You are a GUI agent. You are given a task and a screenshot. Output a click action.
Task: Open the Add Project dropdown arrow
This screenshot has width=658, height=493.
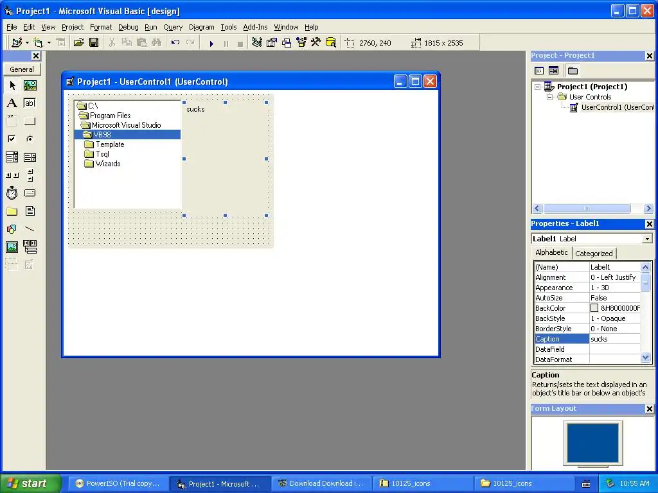27,43
